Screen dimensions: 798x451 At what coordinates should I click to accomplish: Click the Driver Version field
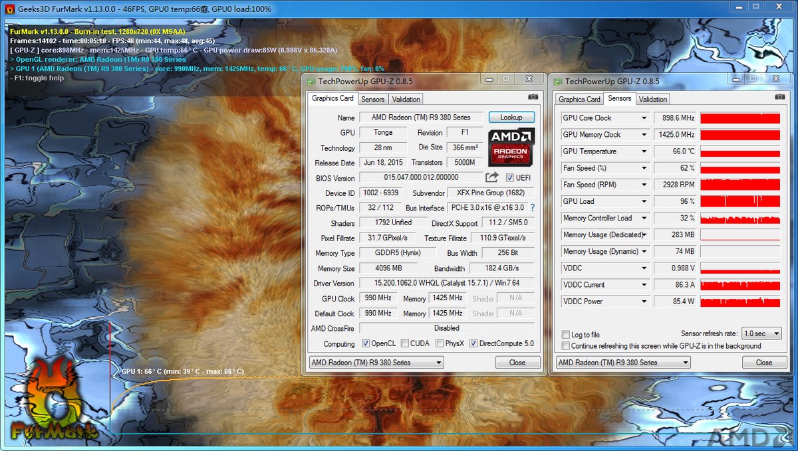446,284
